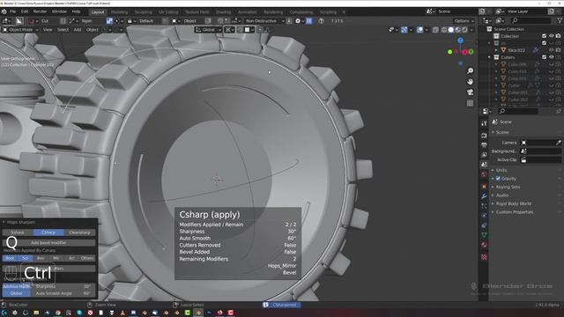Click the Blender logo menu icon
Viewport: 564px width, 317px height.
click(4, 11)
